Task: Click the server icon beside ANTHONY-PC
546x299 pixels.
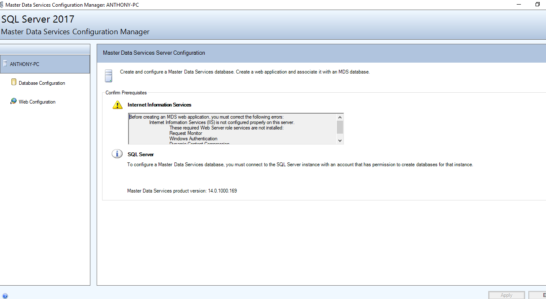Action: click(5, 63)
